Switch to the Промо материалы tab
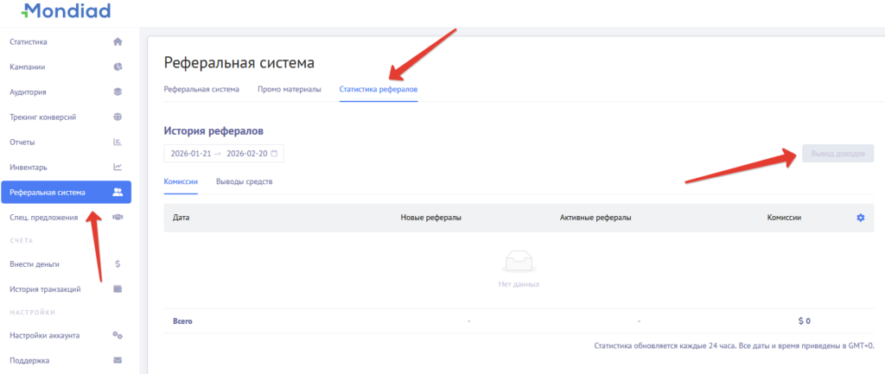This screenshot has width=885, height=374. point(289,89)
